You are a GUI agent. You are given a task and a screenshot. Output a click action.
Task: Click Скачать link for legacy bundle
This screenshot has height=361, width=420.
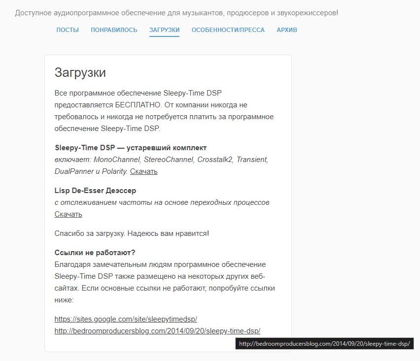(x=144, y=171)
